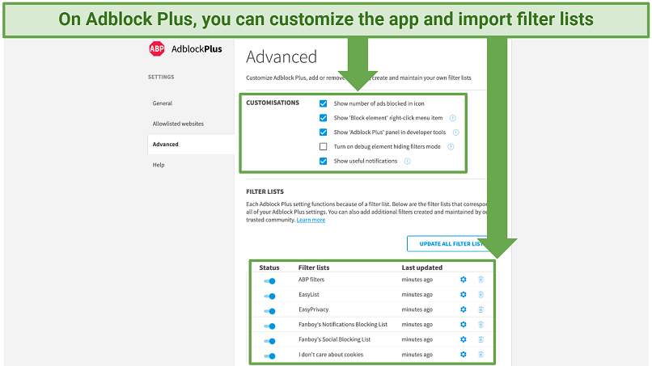Uncheck Show number of ads blocked in icon
Screen dimensions: 652x366
coord(323,103)
